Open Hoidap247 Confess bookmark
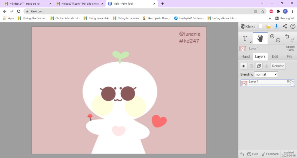The image size is (297, 158). pos(189,18)
